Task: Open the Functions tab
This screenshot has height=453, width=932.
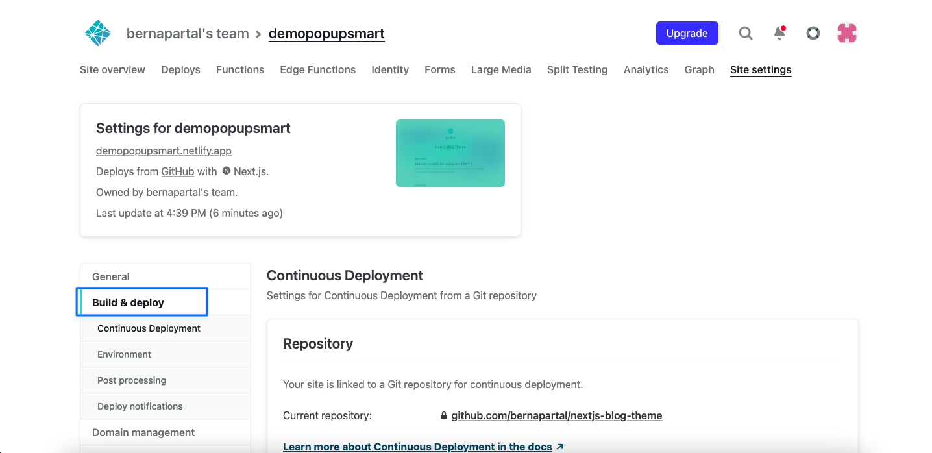Action: pos(240,69)
